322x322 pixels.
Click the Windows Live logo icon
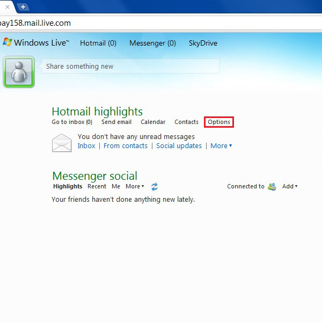[x=8, y=42]
